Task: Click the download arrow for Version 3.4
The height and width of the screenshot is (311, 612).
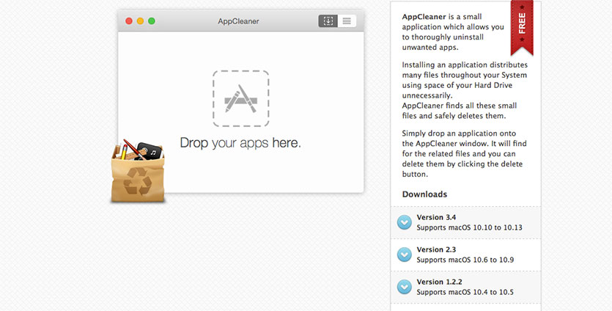Action: coord(405,222)
